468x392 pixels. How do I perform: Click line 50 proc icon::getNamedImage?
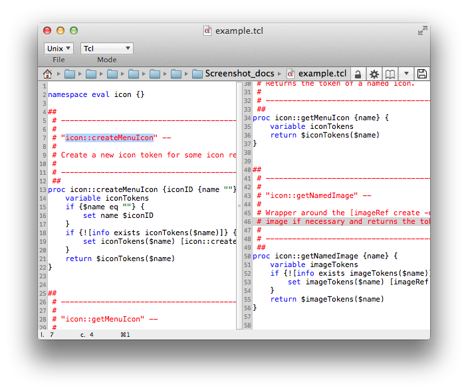pyautogui.click(x=324, y=256)
